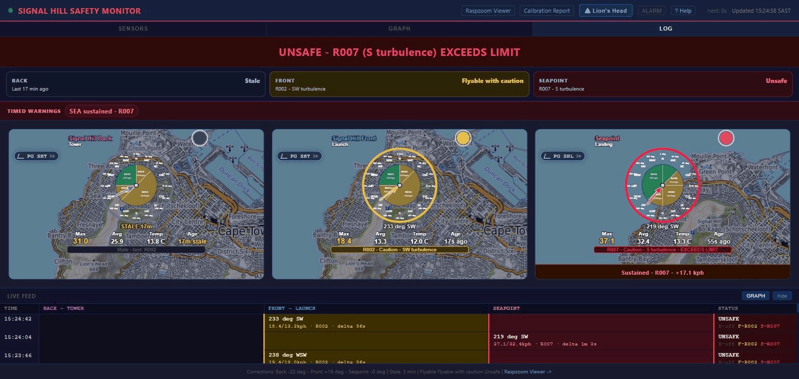
Task: Click the UNSAFE status in 15:24:42 row
Action: (x=729, y=319)
